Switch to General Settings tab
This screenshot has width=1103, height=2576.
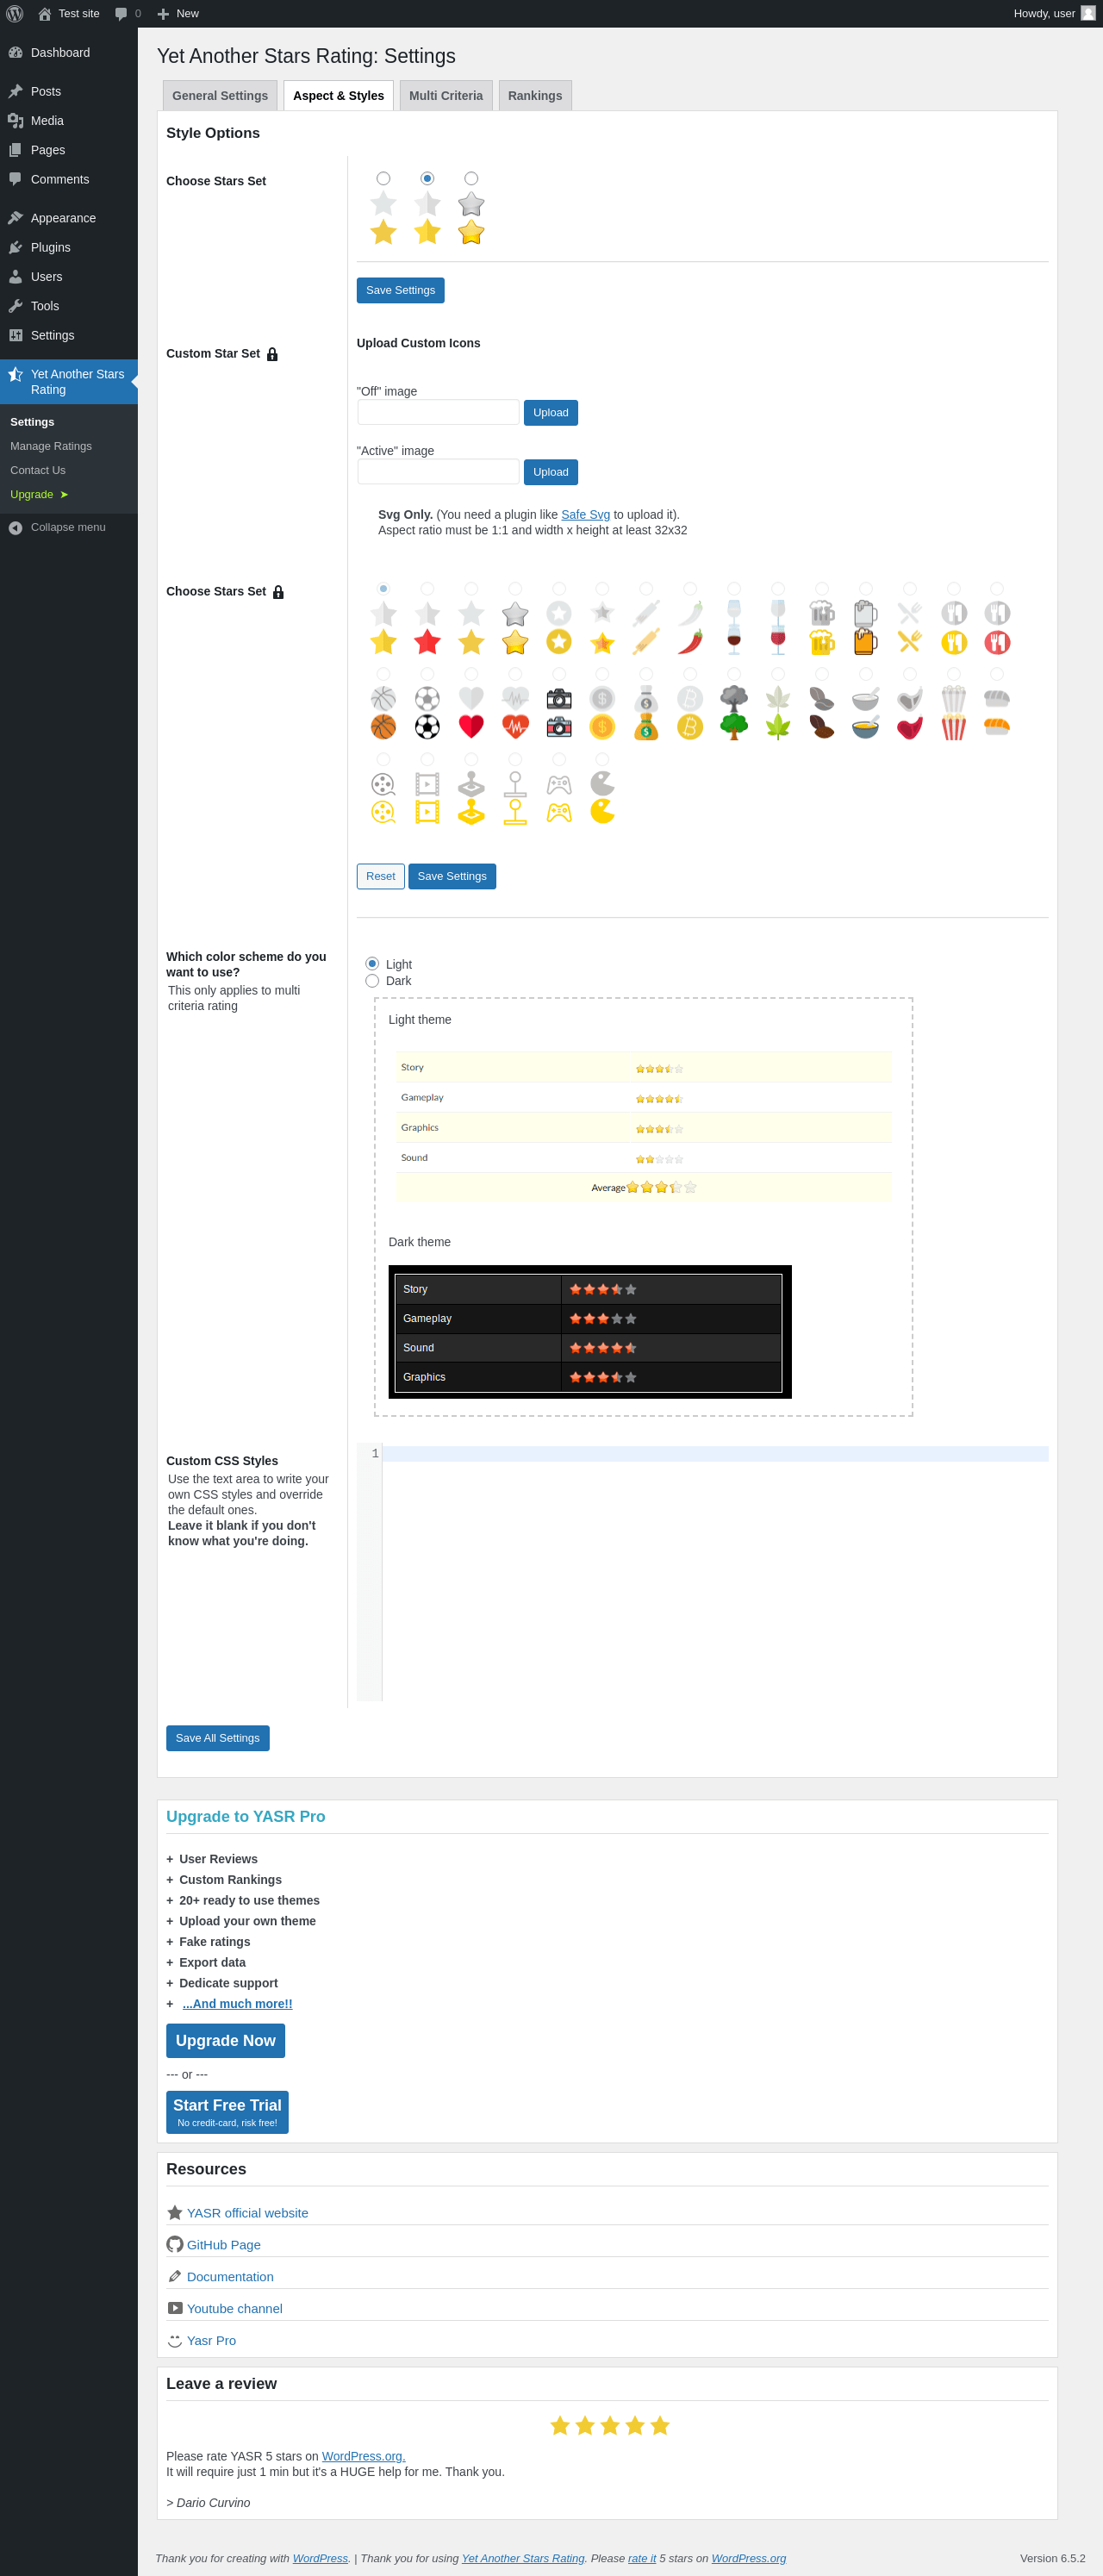pos(220,95)
